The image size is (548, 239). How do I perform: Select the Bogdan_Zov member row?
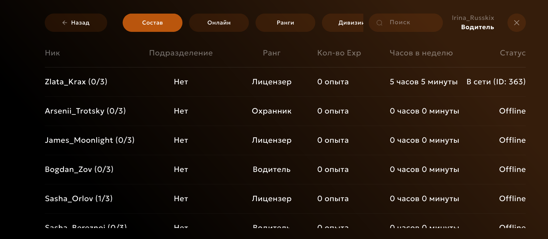(x=79, y=169)
